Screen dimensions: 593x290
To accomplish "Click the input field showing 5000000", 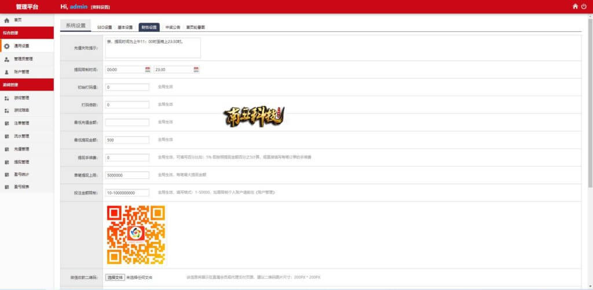I will point(127,175).
